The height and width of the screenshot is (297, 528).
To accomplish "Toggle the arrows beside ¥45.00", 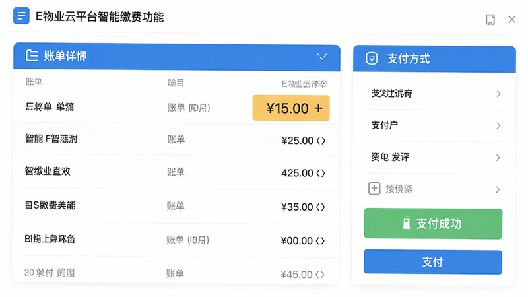I will tap(320, 275).
